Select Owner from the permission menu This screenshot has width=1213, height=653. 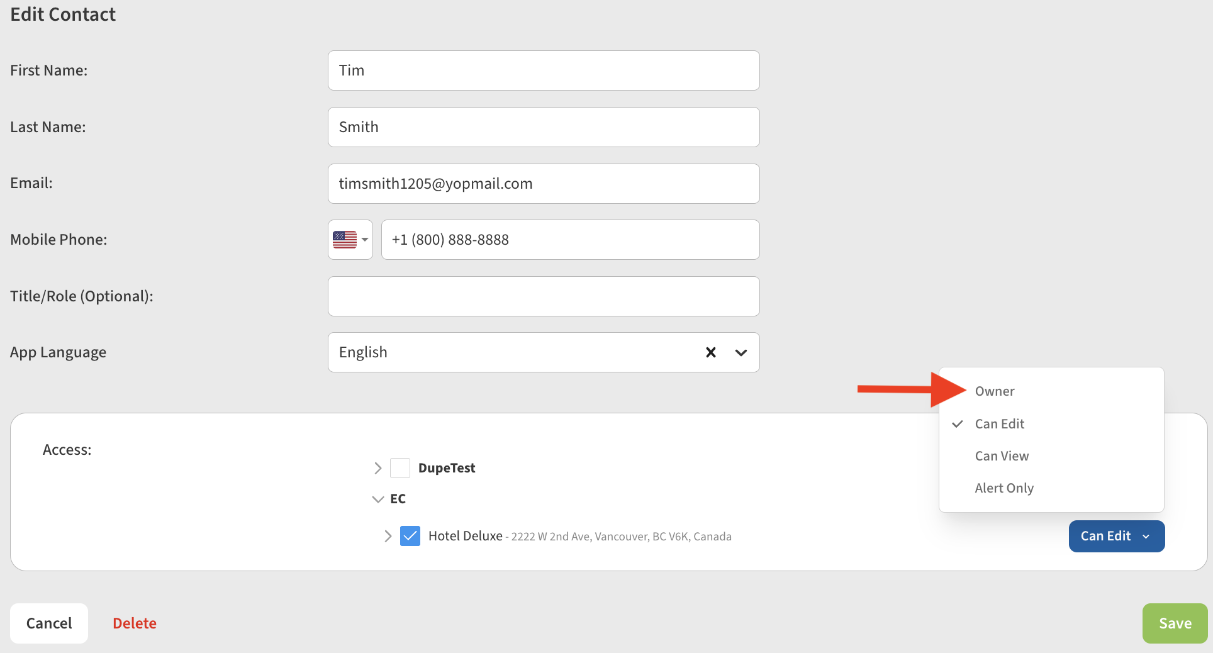point(995,391)
